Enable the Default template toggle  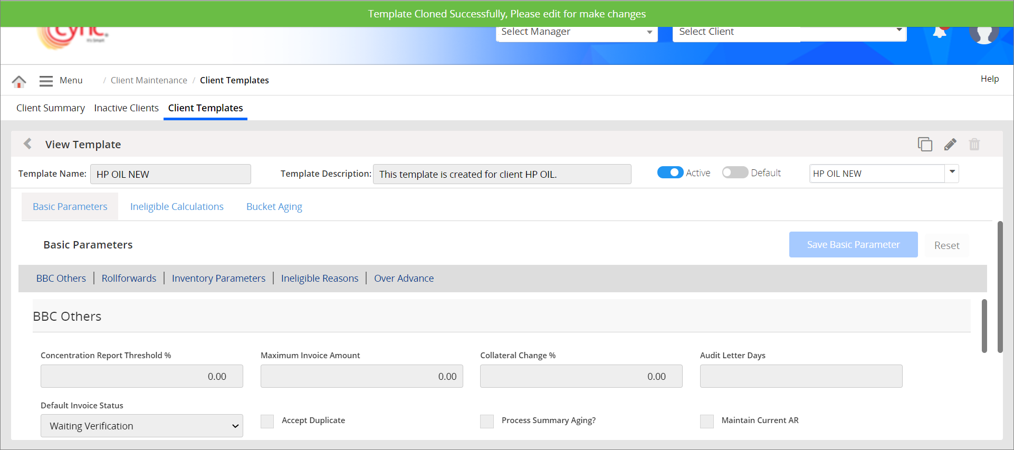click(x=734, y=173)
